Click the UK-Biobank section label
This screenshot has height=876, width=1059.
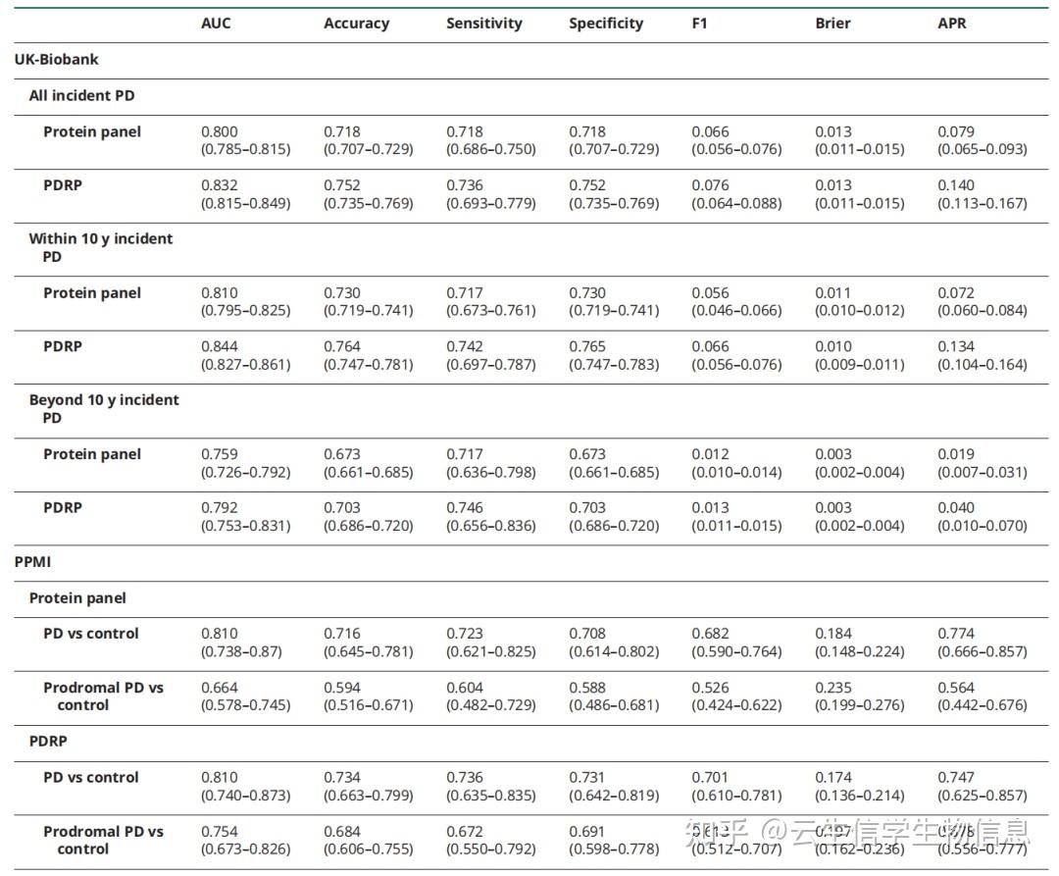[x=56, y=60]
